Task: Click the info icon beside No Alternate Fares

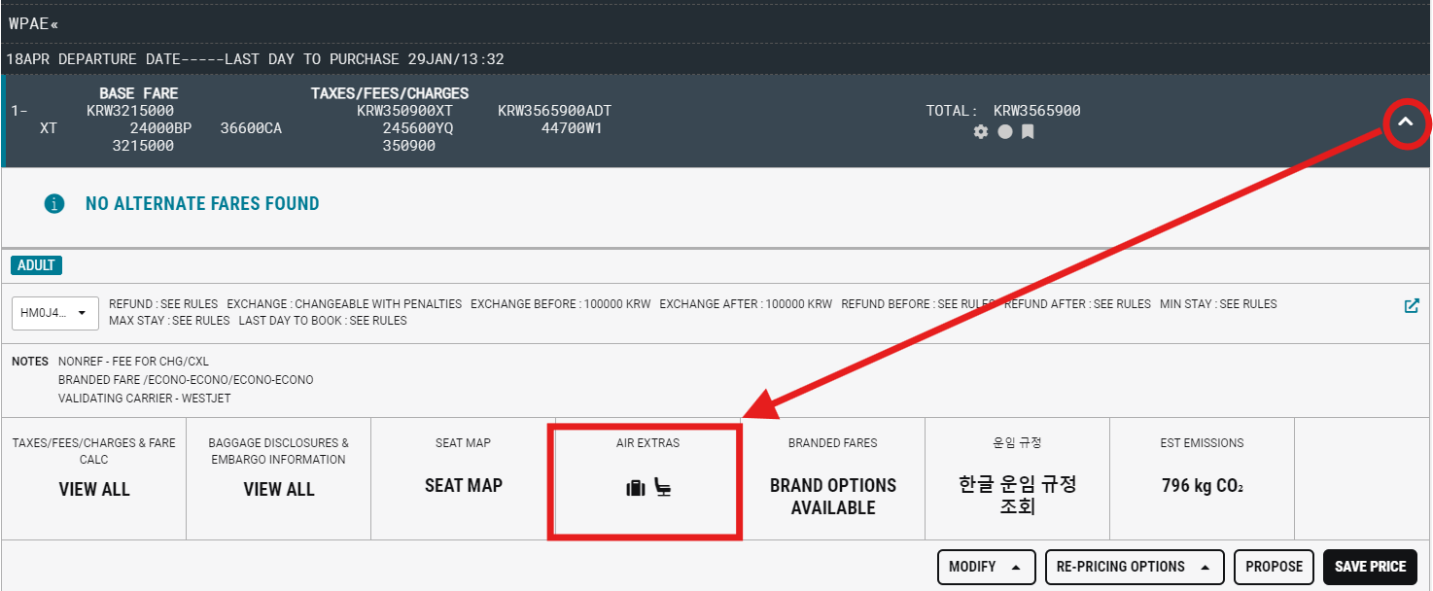Action: coord(54,204)
